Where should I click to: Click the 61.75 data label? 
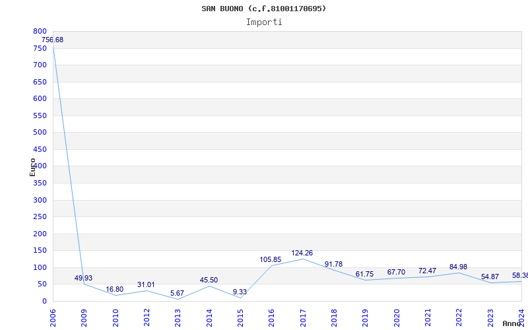coord(364,274)
